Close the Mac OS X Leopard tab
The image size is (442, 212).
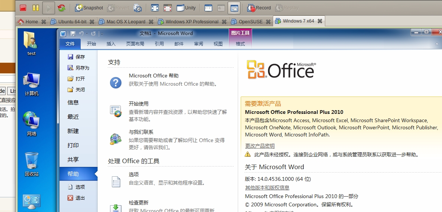(151, 22)
